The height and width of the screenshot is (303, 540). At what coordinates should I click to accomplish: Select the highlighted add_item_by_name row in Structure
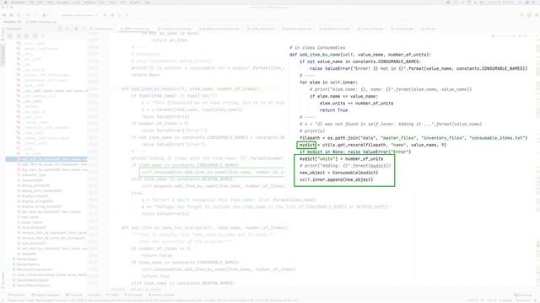tap(46, 159)
